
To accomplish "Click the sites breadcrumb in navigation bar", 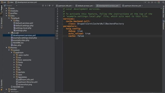I will (x=11, y=2).
